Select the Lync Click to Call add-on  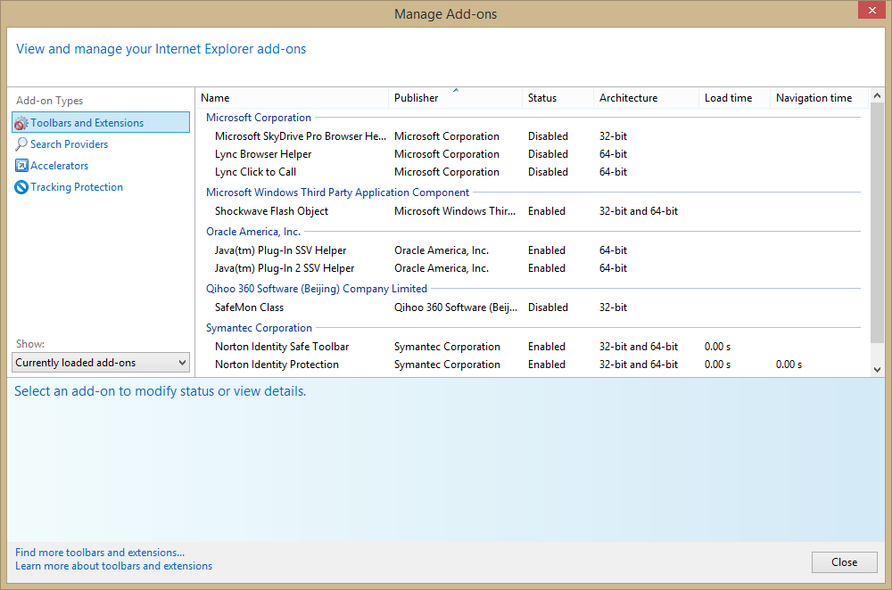255,172
